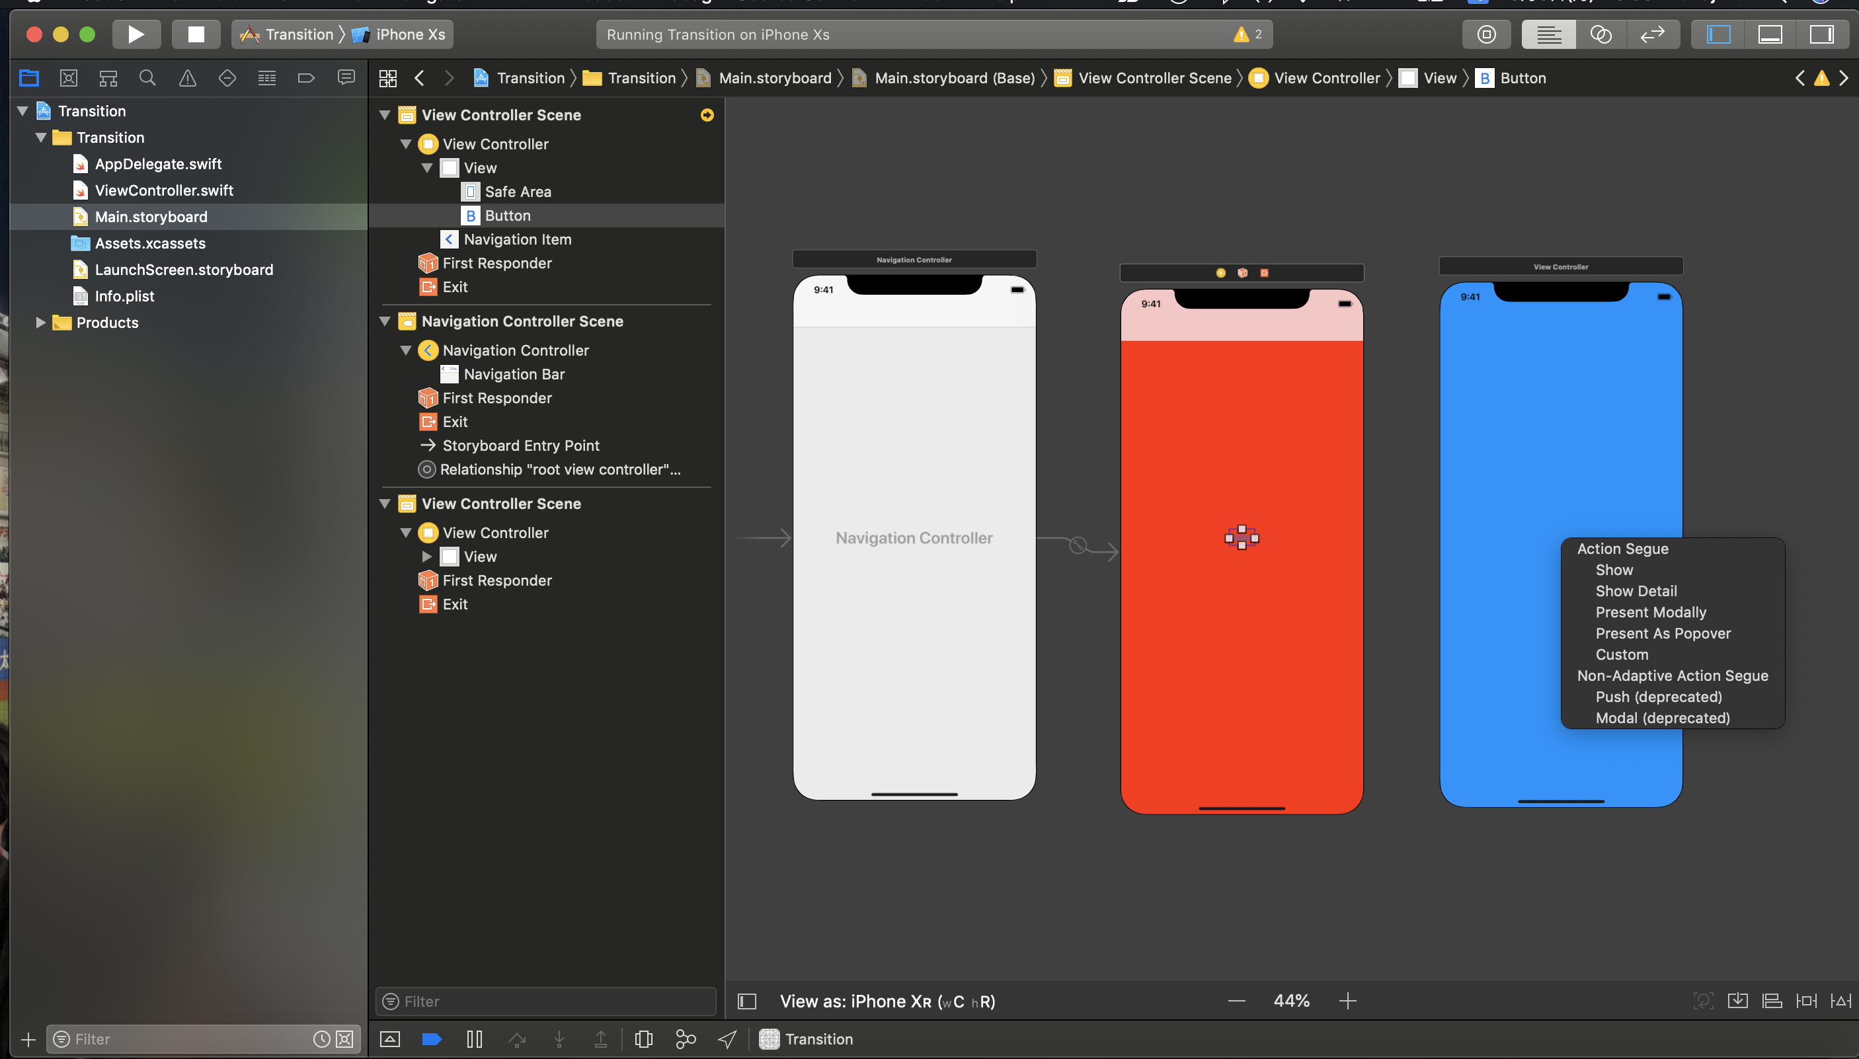This screenshot has width=1859, height=1059.
Task: Show the Assistant editor (overlapping circles)
Action: [1600, 34]
